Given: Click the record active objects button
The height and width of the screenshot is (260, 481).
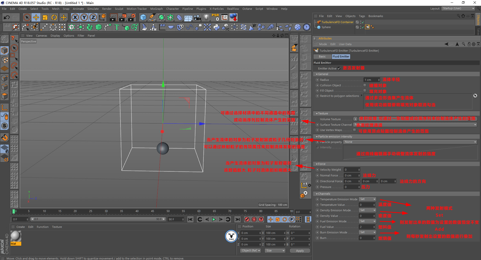Looking at the screenshot, I should [247, 219].
